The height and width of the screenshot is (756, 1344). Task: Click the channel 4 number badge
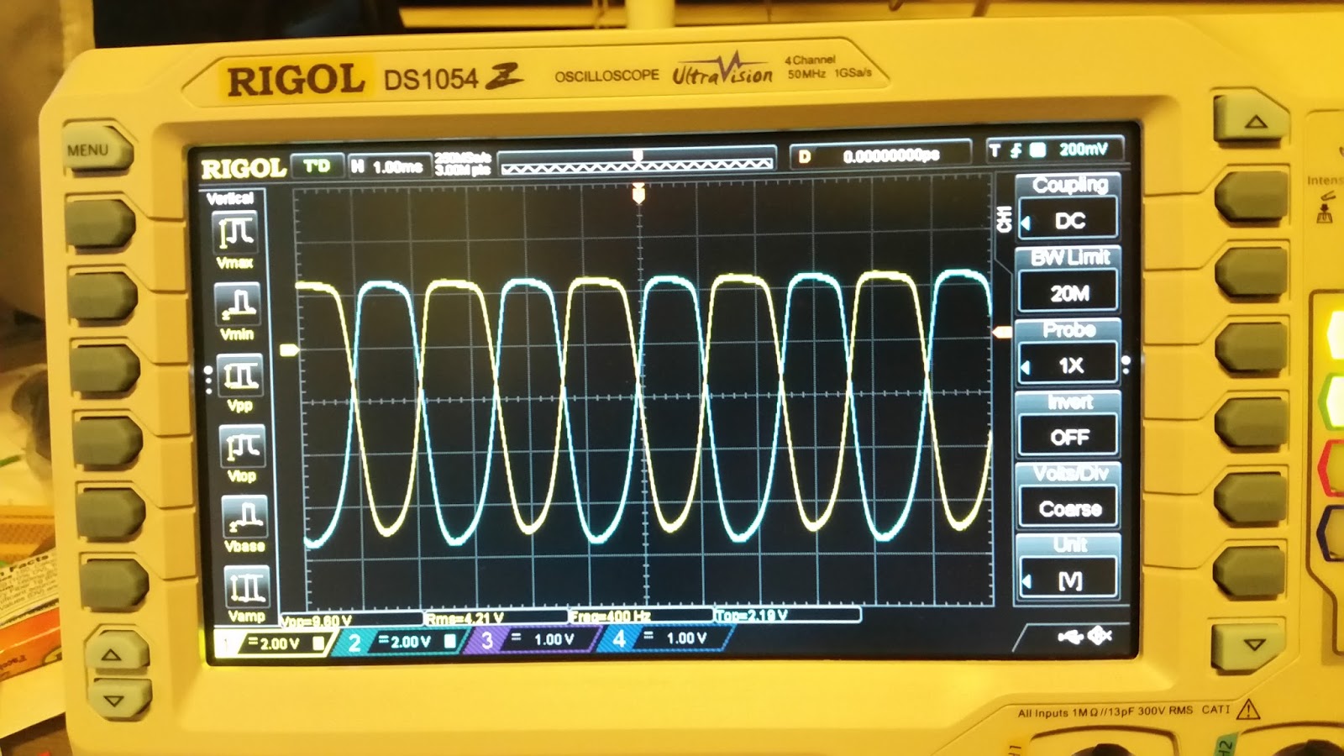619,639
